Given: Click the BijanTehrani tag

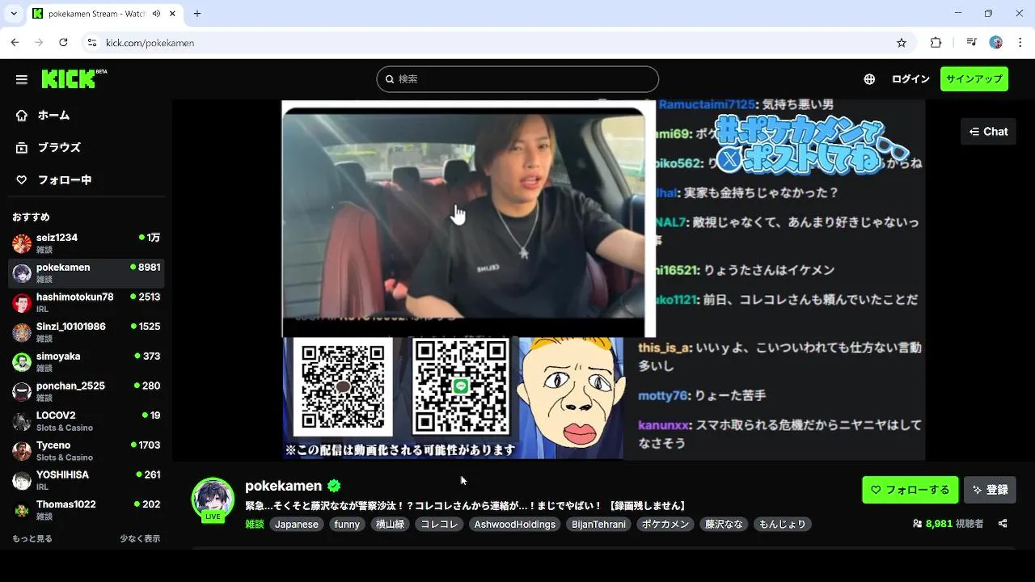Looking at the screenshot, I should point(599,525).
